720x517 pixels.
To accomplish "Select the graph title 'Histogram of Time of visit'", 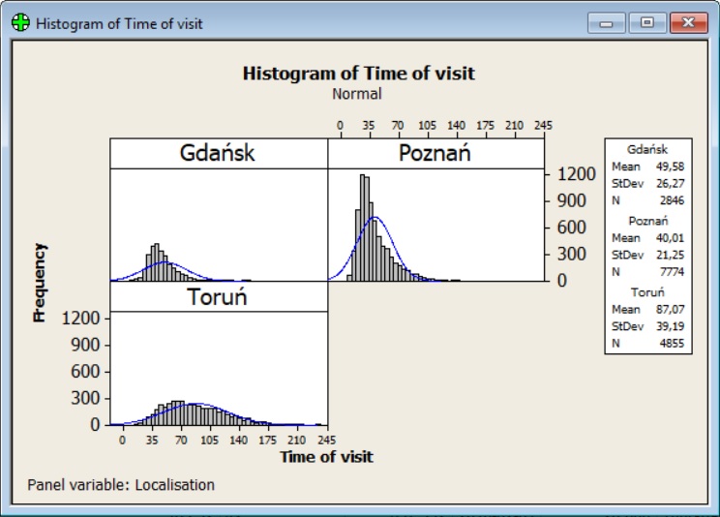I will point(358,74).
